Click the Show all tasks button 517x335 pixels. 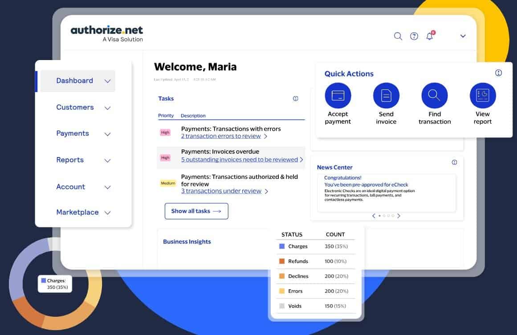click(196, 211)
